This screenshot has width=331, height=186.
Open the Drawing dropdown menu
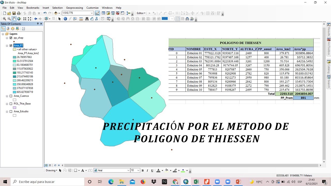[x=51, y=171]
